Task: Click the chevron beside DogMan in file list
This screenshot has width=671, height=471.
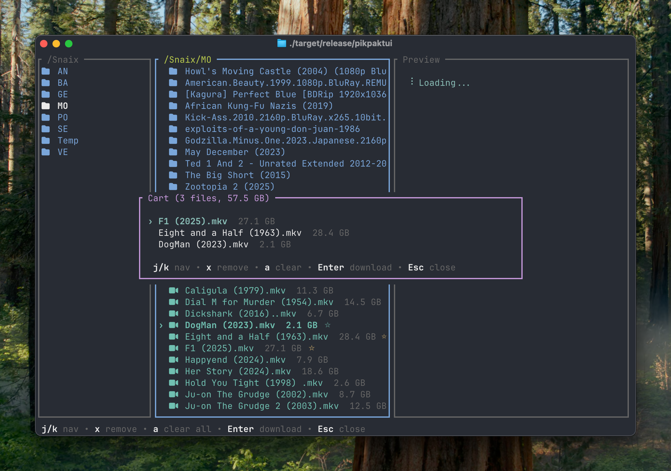Action: click(161, 326)
